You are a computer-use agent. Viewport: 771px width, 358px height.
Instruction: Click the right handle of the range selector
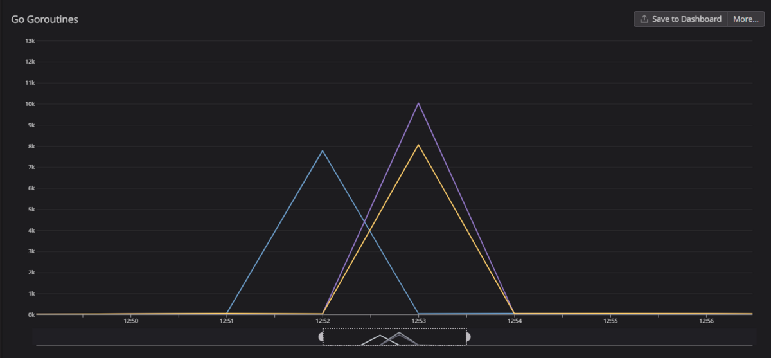point(468,336)
